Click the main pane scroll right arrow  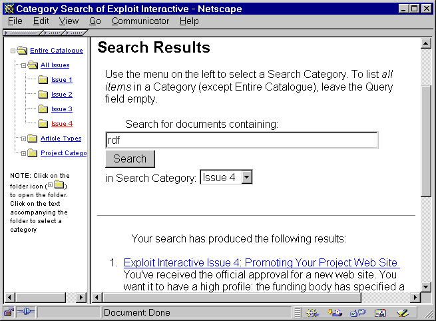415,297
